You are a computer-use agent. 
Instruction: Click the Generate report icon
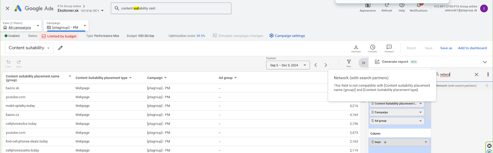click(x=377, y=62)
